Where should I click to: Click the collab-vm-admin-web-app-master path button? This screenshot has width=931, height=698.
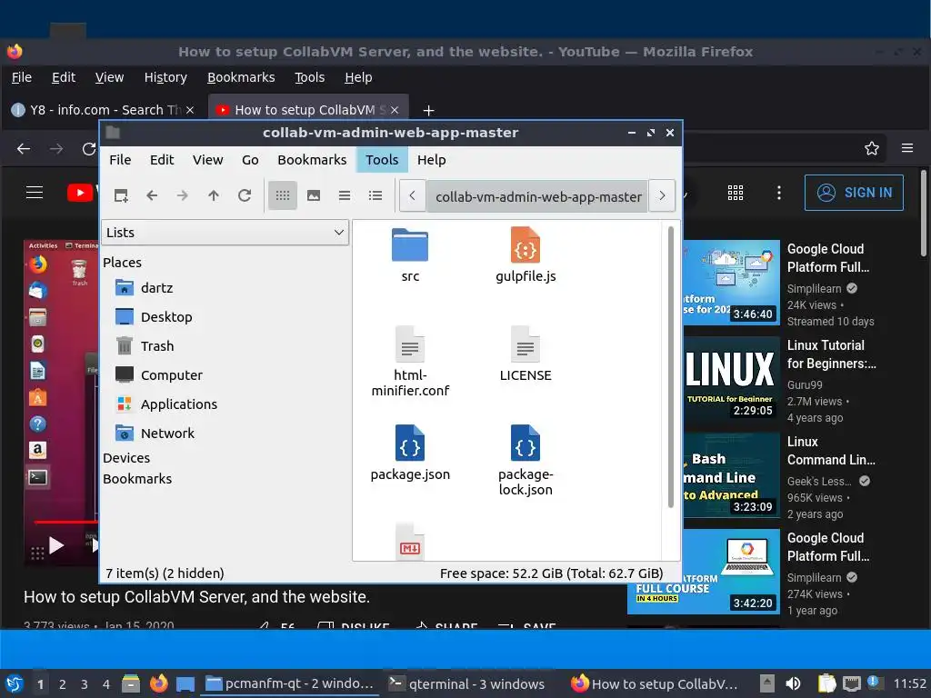[x=538, y=196]
